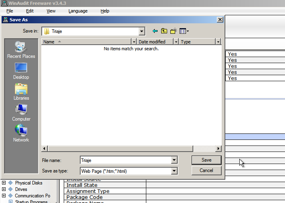Click the Install State table row

coord(174,185)
